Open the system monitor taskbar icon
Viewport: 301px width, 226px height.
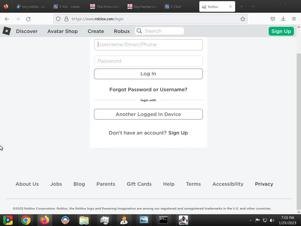[105, 220]
